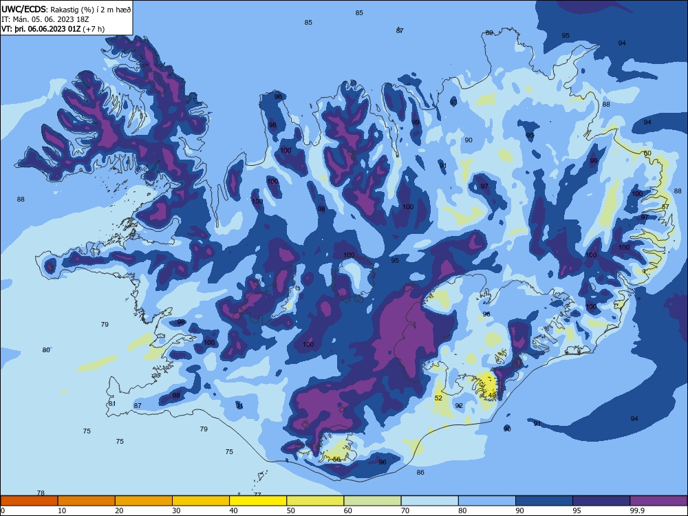Click the 'VT: þri. 06.06.2023 01Z' line

pyautogui.click(x=41, y=29)
